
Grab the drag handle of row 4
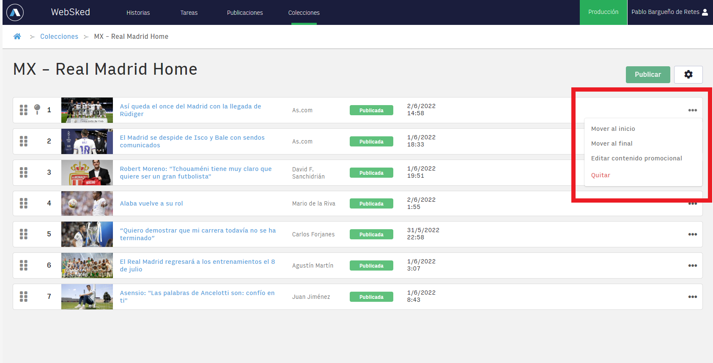[x=24, y=203]
